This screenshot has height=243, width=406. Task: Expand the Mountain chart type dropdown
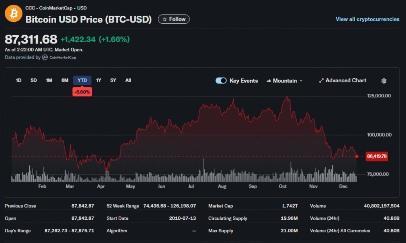pos(285,81)
